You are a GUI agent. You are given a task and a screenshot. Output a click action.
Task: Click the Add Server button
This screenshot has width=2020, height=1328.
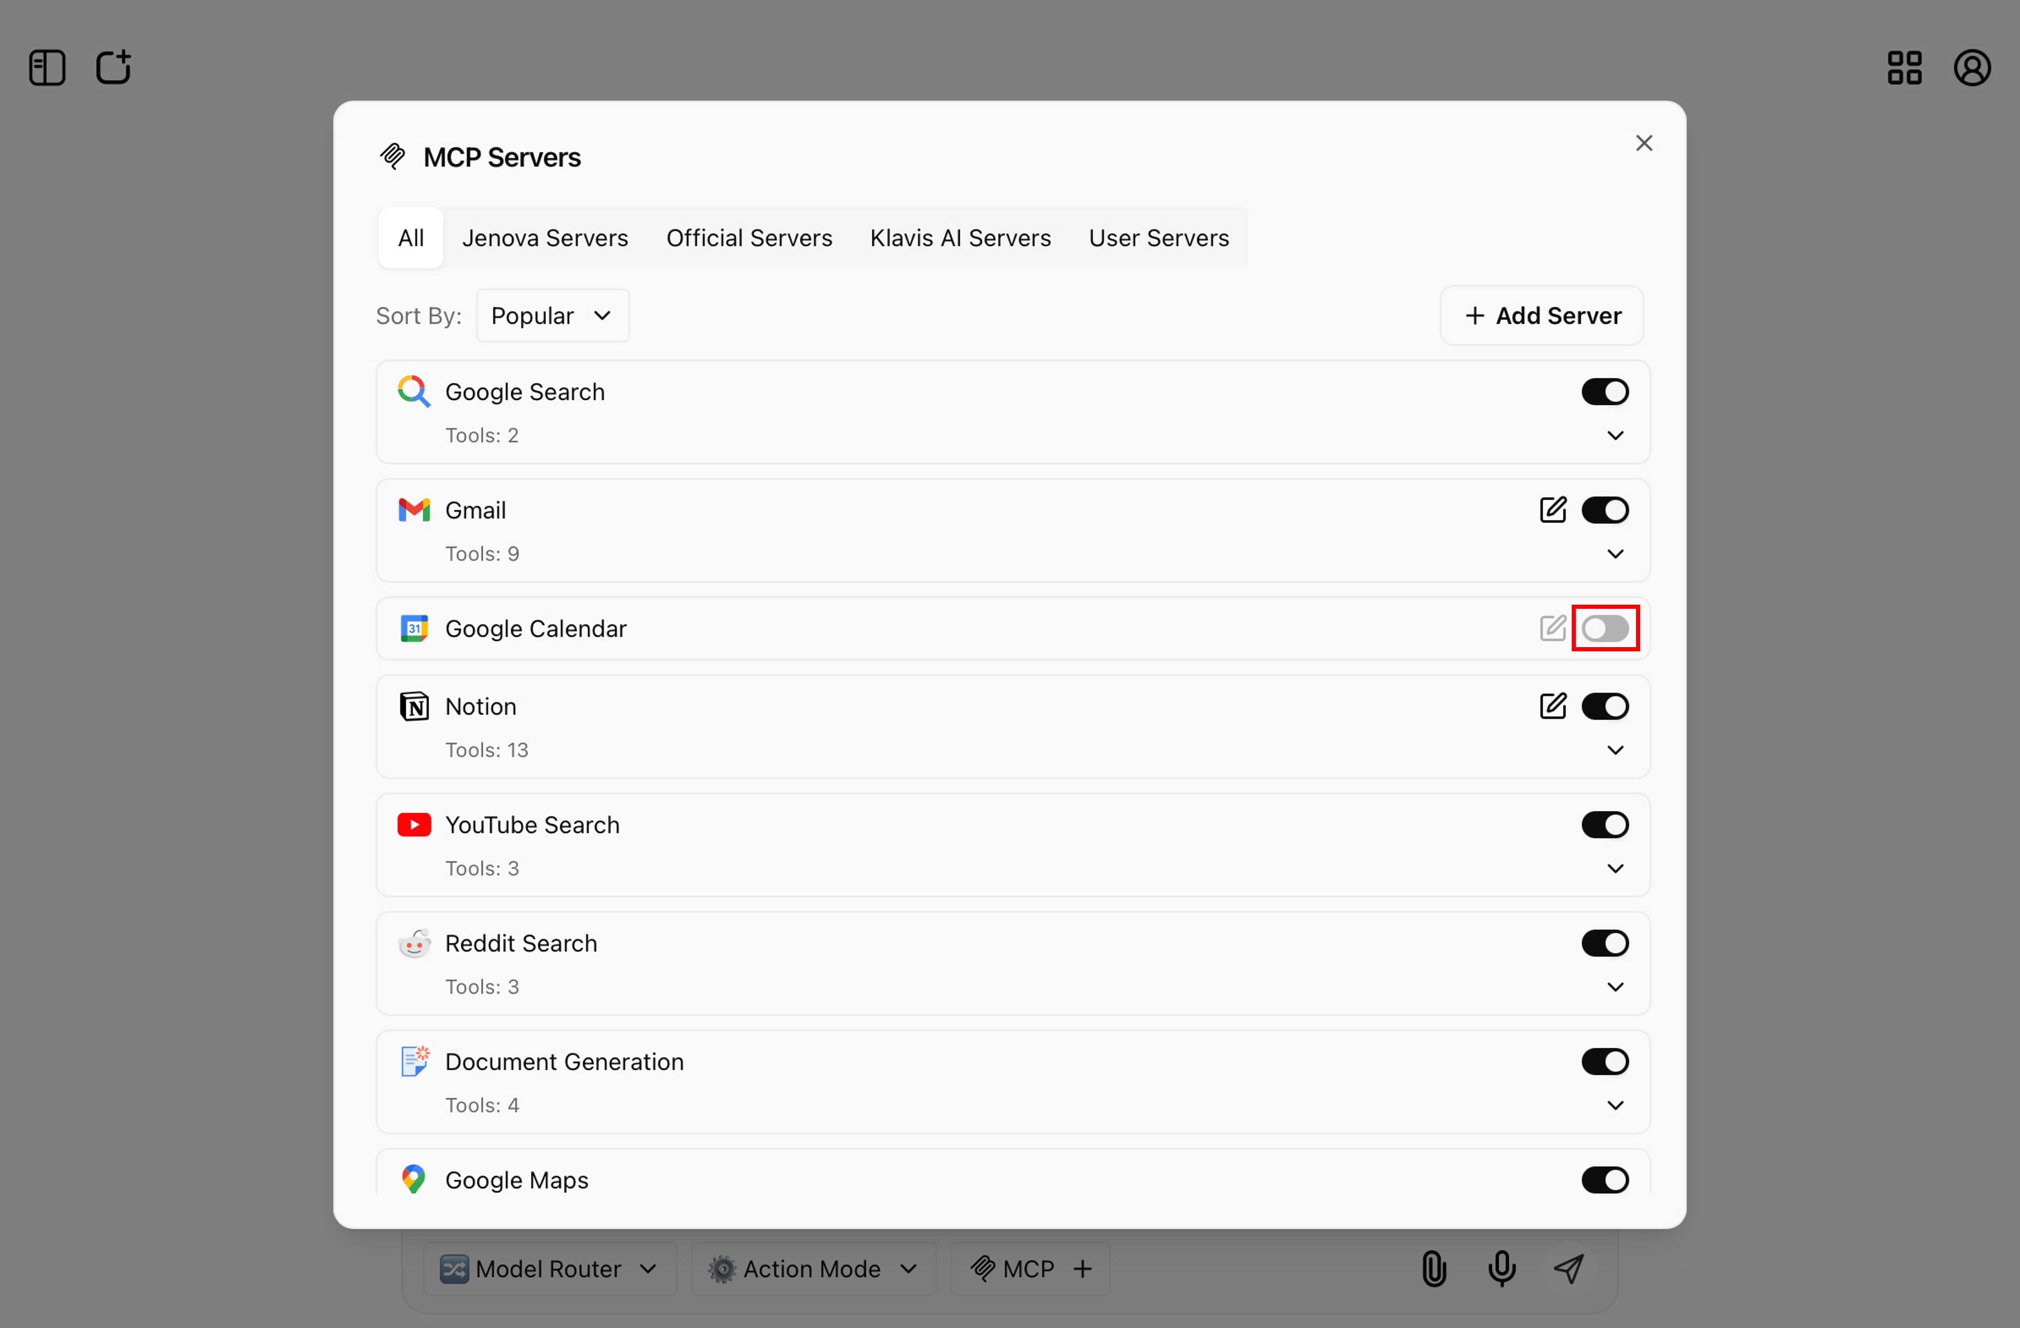click(1541, 316)
